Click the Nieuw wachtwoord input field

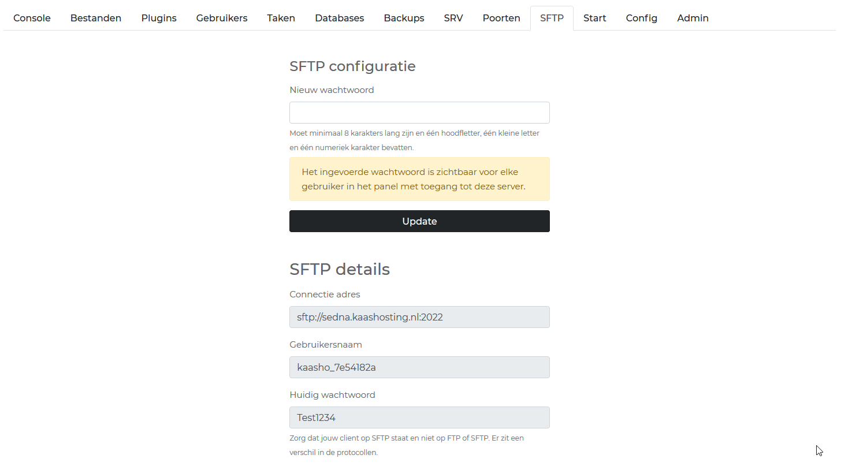click(419, 113)
